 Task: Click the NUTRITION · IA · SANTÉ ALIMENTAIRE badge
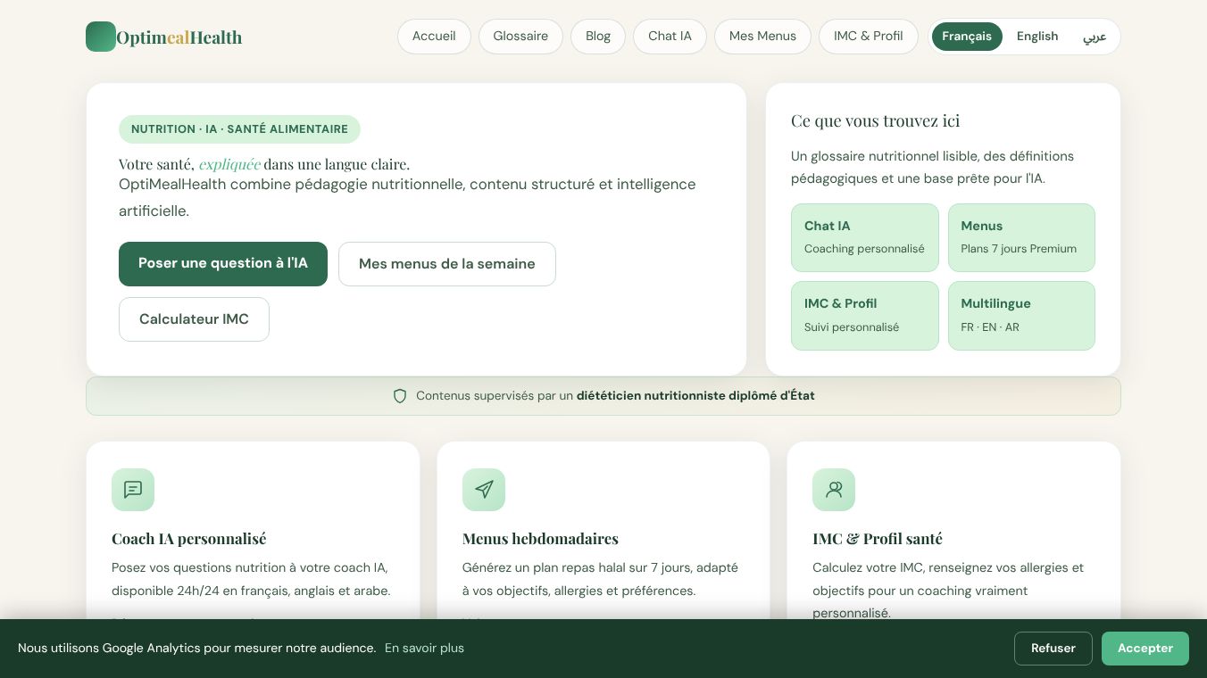click(239, 129)
